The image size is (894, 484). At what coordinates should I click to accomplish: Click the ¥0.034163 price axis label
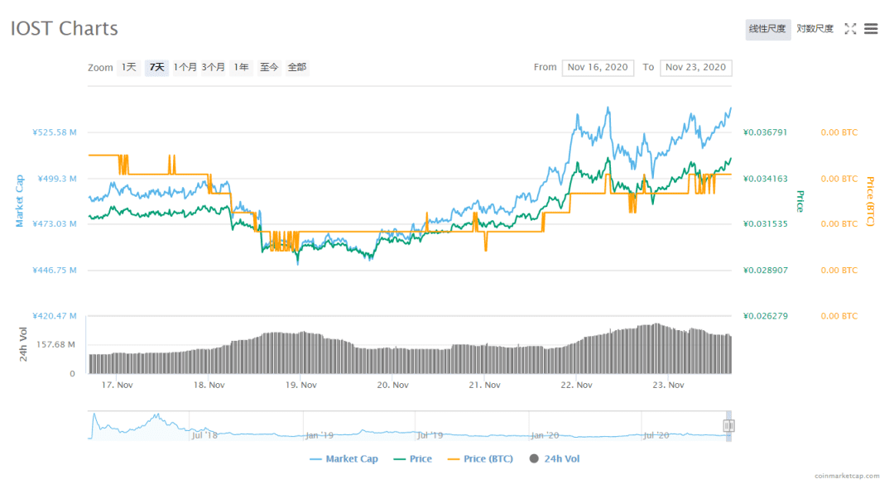pos(765,179)
